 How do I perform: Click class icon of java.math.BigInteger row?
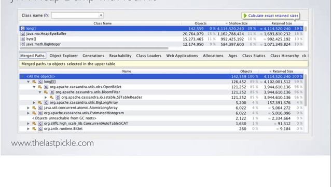coord(23,44)
